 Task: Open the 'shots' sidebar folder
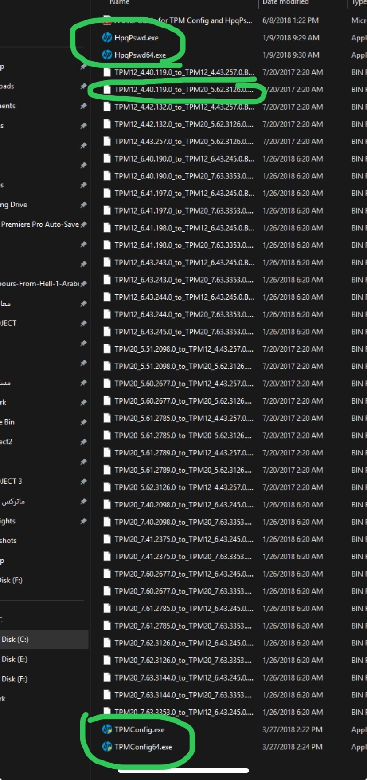click(8, 541)
